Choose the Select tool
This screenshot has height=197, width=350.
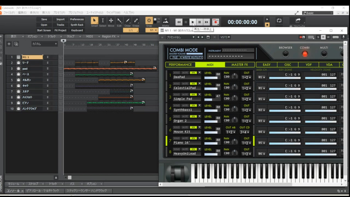tap(103, 21)
